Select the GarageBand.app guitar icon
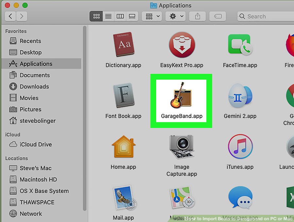 tap(181, 95)
